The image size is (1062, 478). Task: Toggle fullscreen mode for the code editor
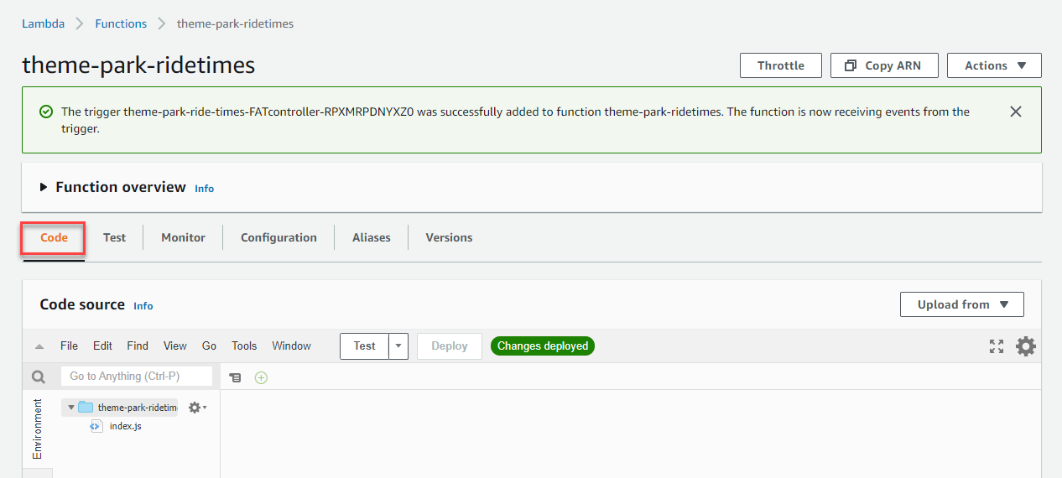(x=997, y=346)
